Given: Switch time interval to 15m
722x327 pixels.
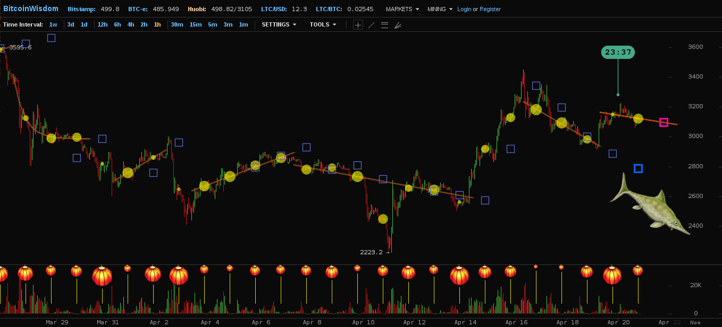Looking at the screenshot, I should [195, 25].
